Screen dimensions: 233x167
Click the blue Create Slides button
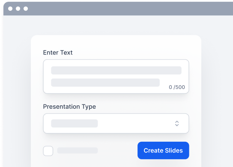163,150
